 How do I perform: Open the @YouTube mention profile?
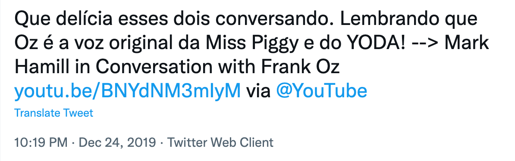pos(321,91)
